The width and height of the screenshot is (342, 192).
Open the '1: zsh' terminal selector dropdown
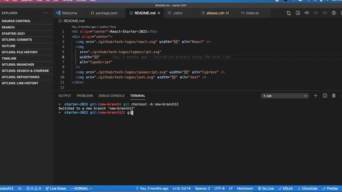pyautogui.click(x=285, y=96)
